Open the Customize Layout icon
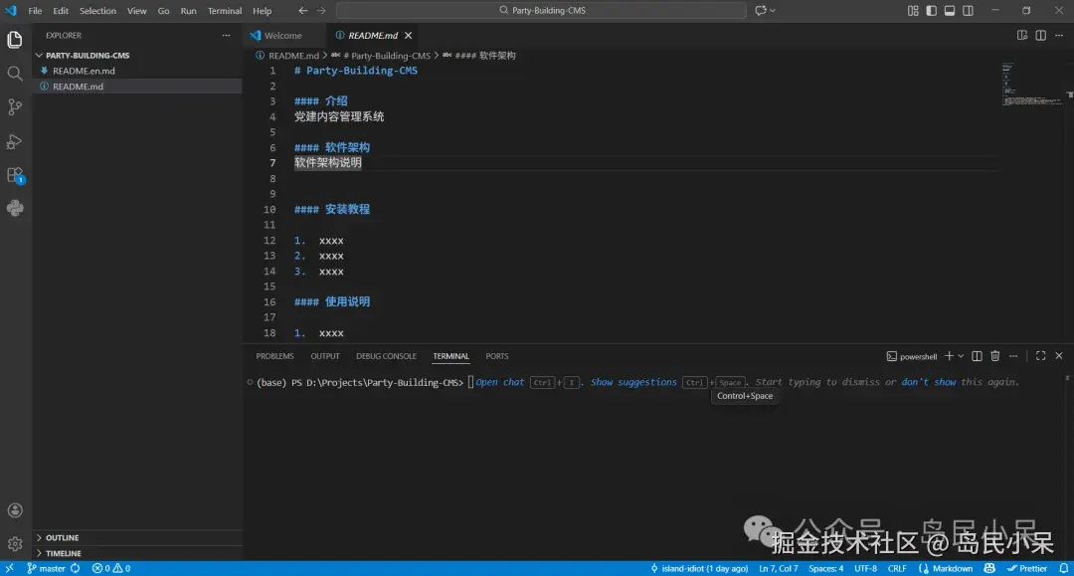Screen dimensions: 1074x576 pos(913,10)
